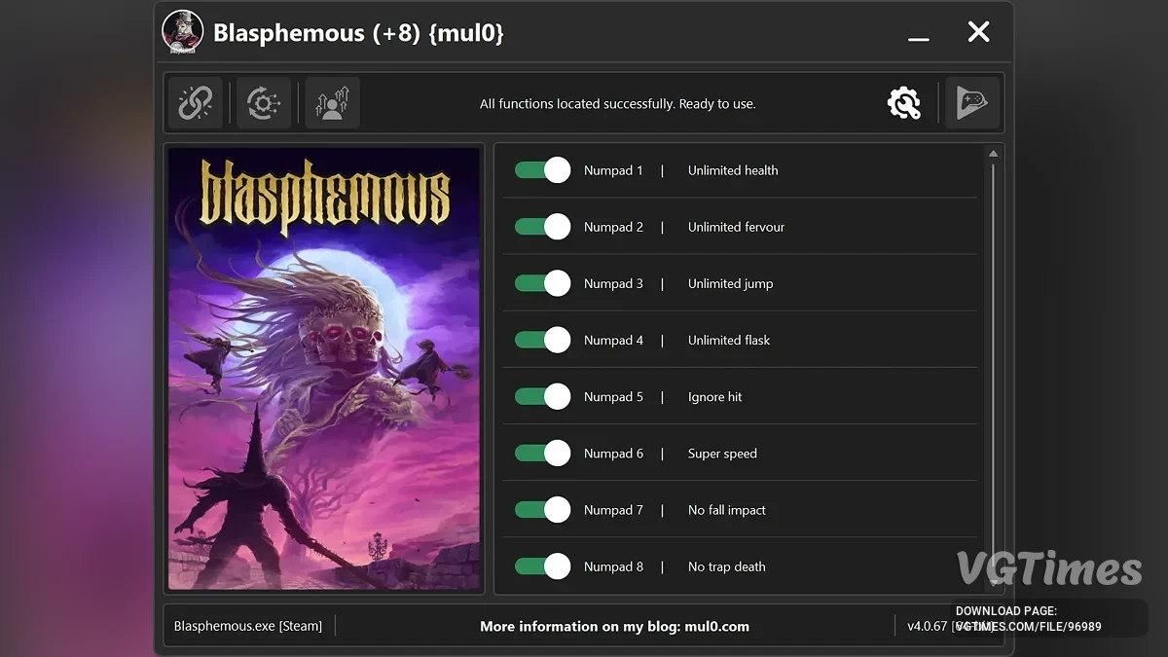Click the person with arrows icon
Screen dimensions: 1168x657
332,103
